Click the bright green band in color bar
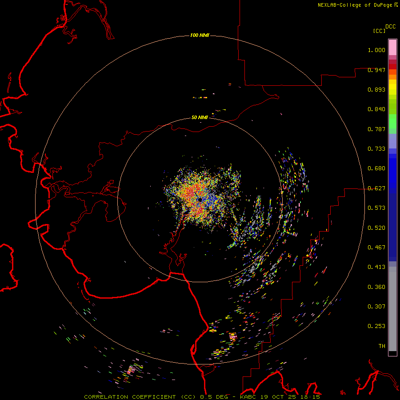The width and height of the screenshot is (400, 400). (x=392, y=121)
